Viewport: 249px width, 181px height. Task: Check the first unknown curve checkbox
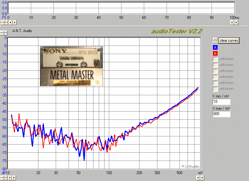point(215,59)
